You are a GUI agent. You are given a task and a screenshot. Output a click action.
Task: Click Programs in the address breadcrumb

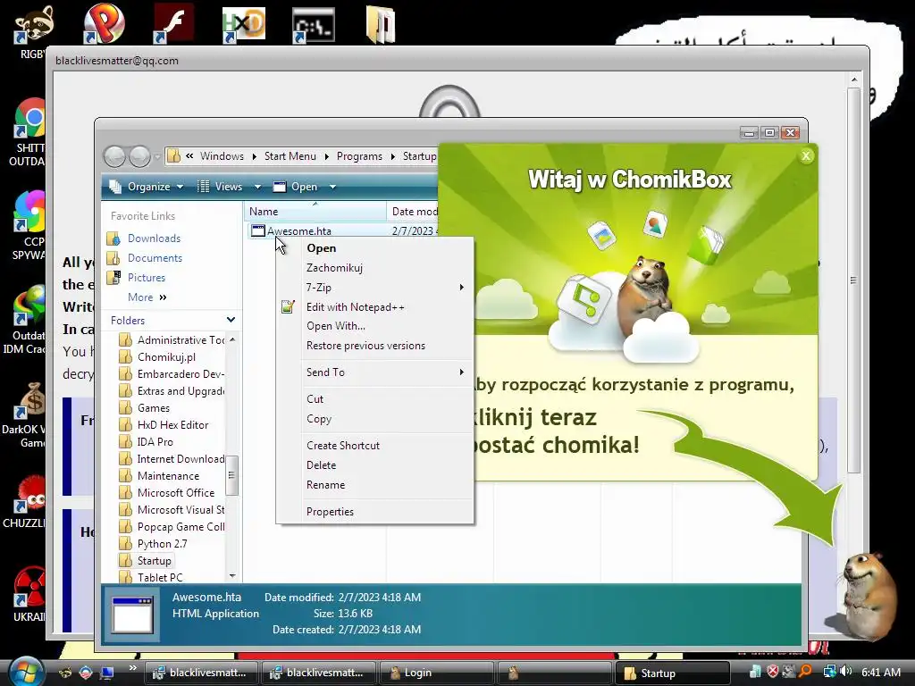click(359, 156)
